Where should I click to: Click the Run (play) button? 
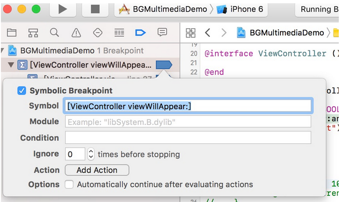(63, 9)
